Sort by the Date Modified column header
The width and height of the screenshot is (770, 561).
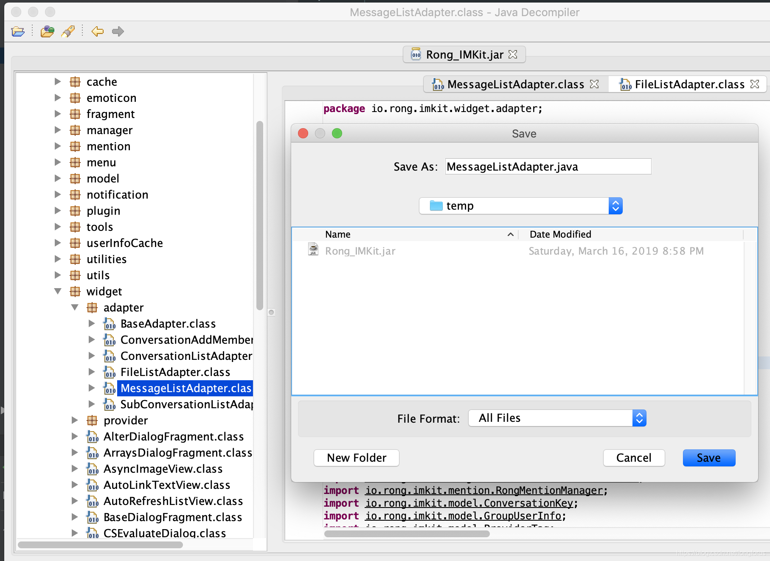coord(631,234)
